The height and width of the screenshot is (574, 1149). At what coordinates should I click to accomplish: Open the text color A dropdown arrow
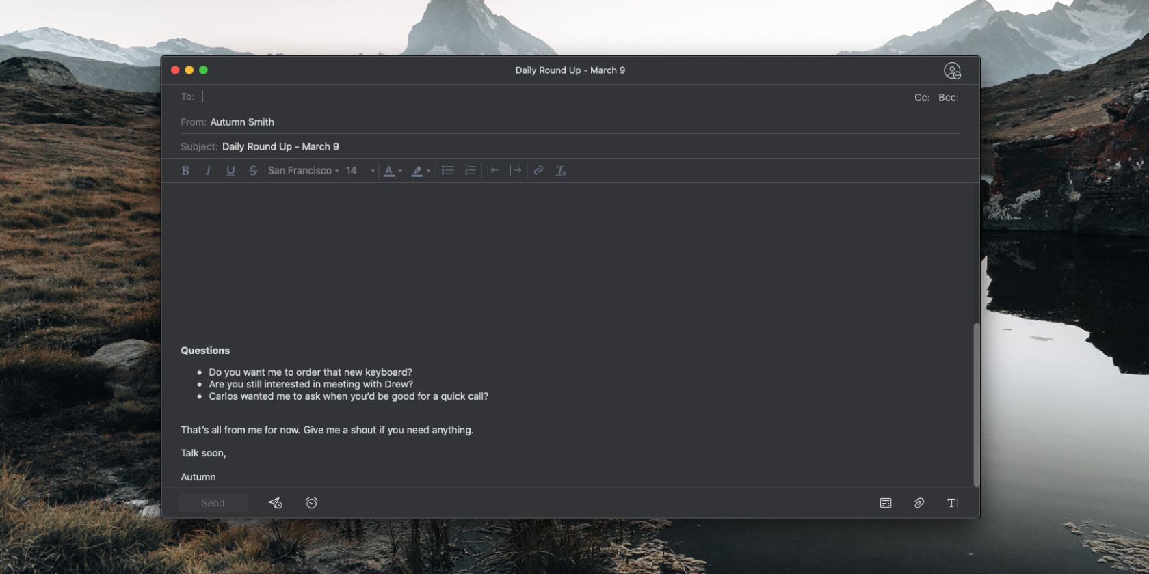point(400,171)
